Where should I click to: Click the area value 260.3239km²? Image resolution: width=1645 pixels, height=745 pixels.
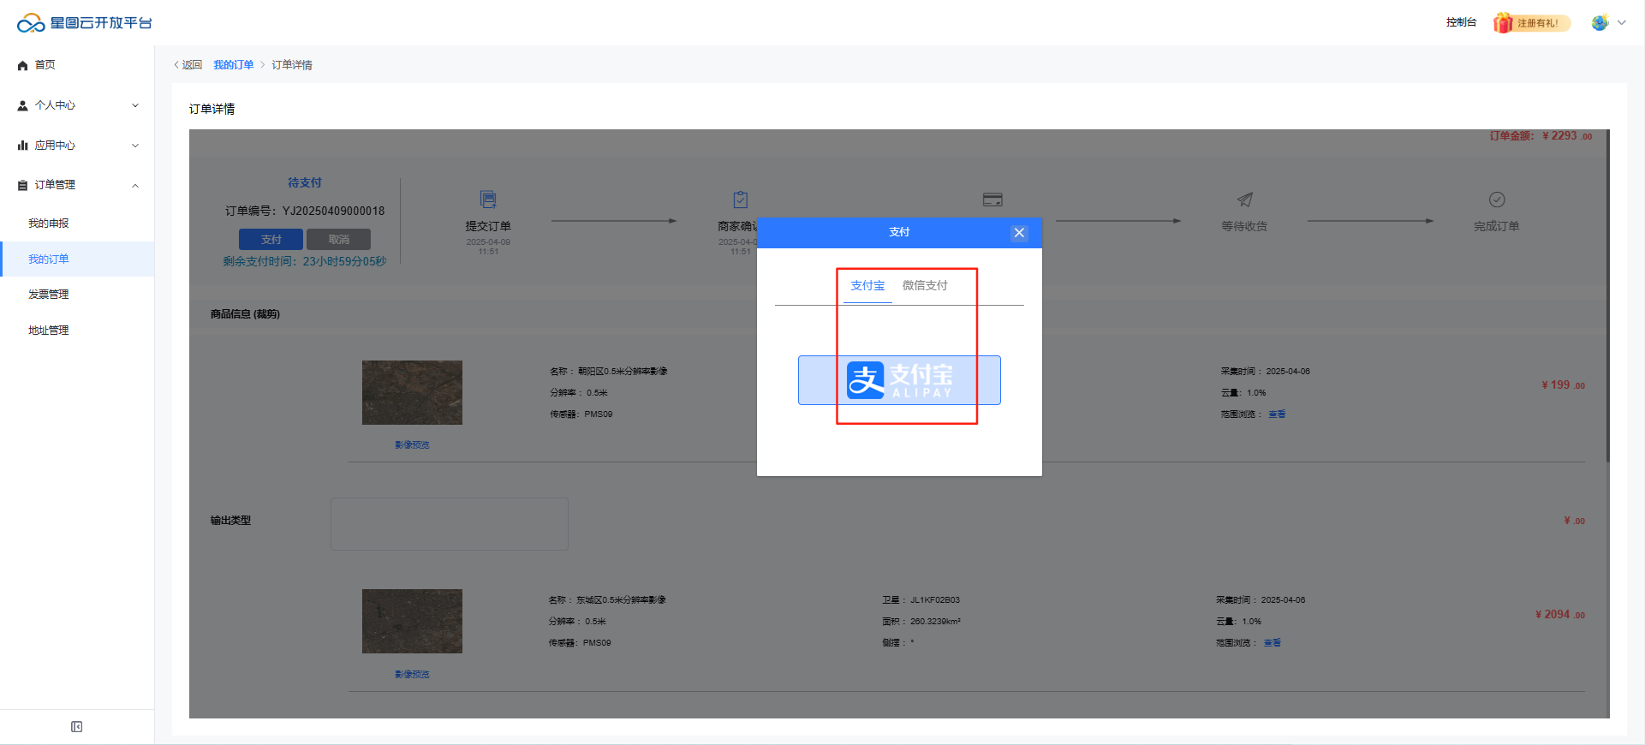(935, 622)
